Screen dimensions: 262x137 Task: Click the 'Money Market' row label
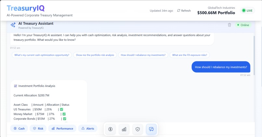point(23,114)
